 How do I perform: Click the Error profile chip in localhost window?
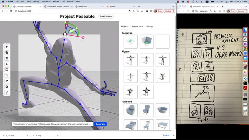pyautogui.click(x=158, y=11)
